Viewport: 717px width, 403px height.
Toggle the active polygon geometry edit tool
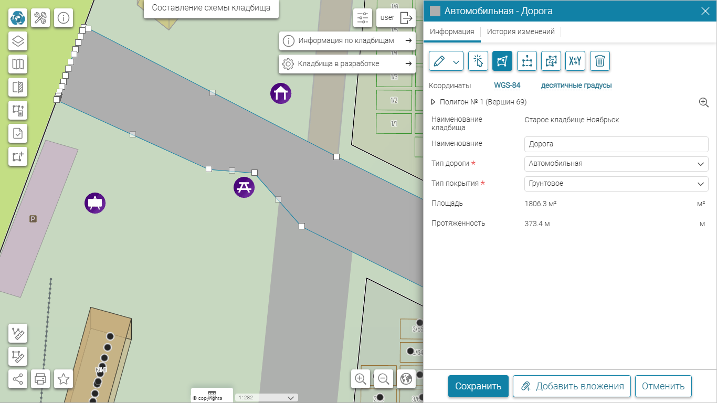(x=502, y=61)
